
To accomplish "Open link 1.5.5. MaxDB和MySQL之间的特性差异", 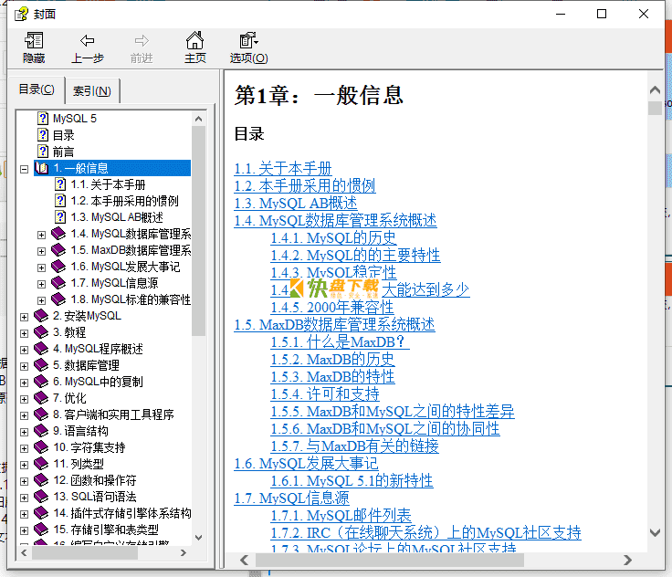I will 393,412.
